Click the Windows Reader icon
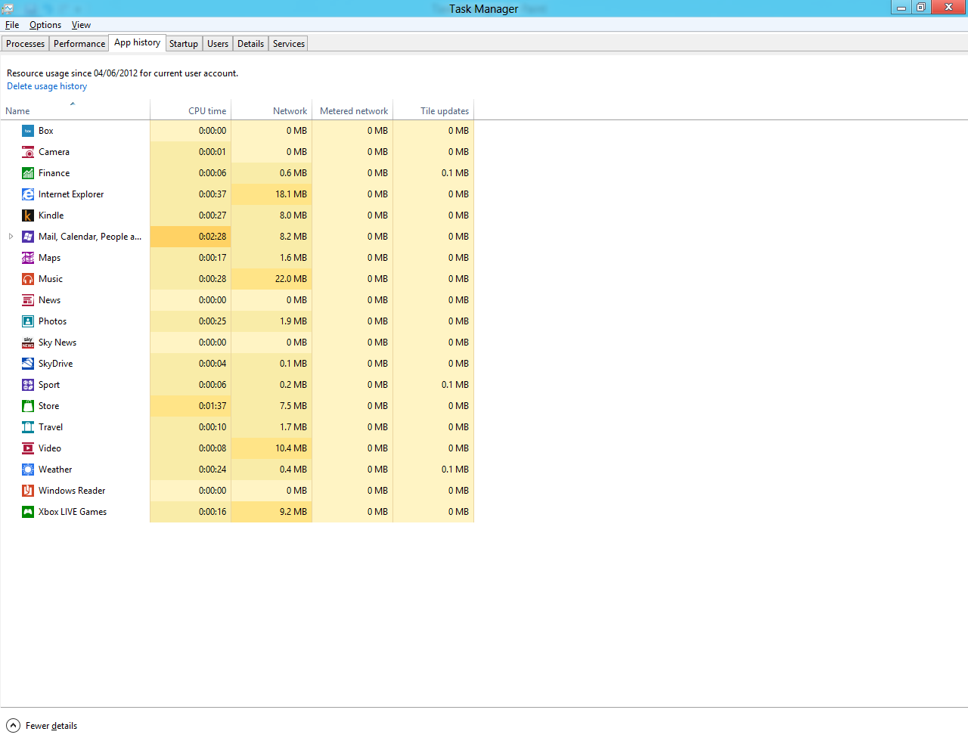Viewport: 968px width, 744px height. (28, 491)
